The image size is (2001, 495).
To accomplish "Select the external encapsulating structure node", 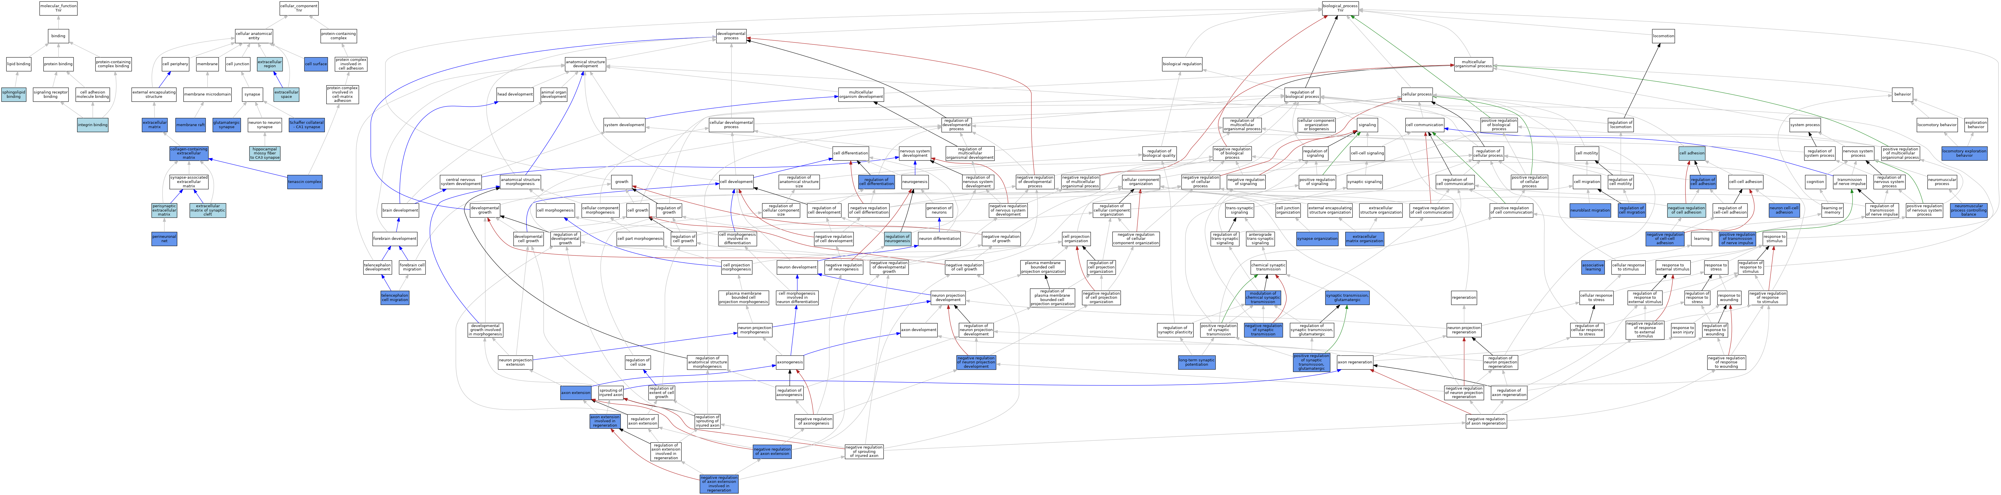I will tap(154, 95).
